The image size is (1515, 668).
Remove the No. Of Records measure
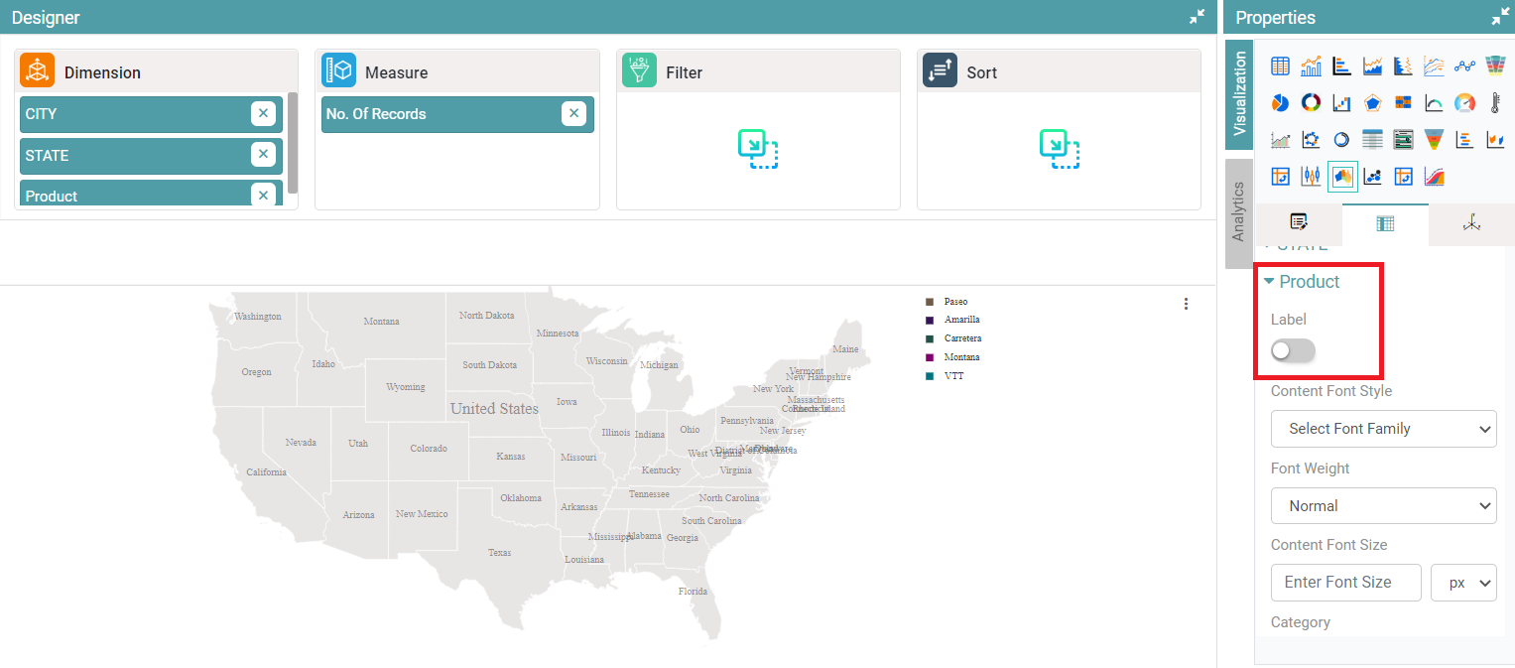573,114
